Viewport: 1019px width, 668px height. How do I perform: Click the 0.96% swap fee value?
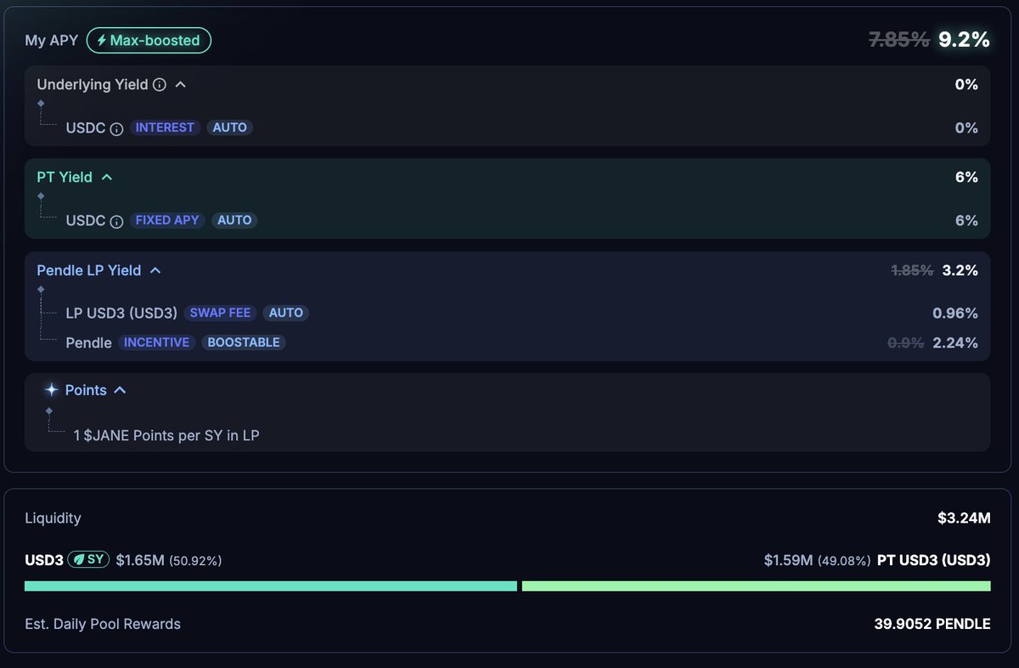[955, 313]
